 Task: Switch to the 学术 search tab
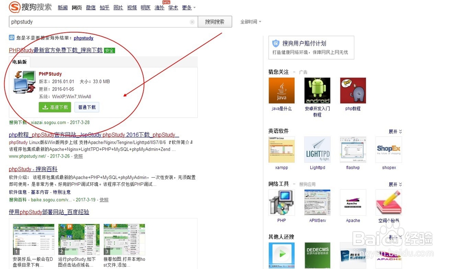click(x=173, y=8)
